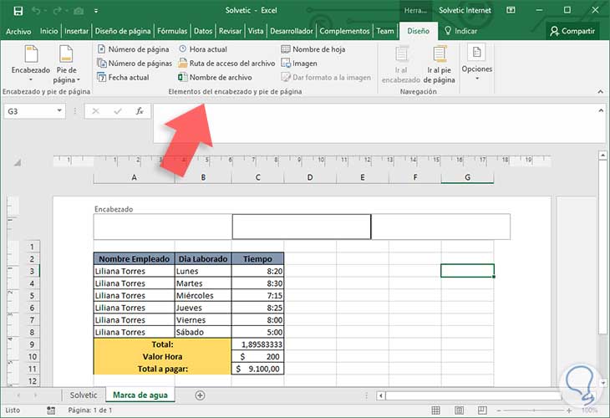Click the Imagen button
Viewport: 610px width, 418px height.
(299, 63)
